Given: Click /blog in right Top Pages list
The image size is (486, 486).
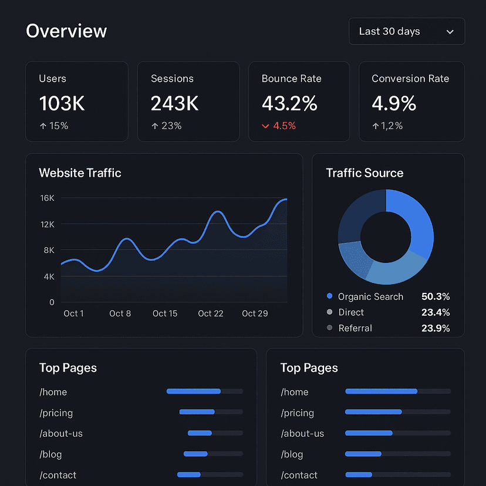Looking at the screenshot, I should [x=292, y=454].
